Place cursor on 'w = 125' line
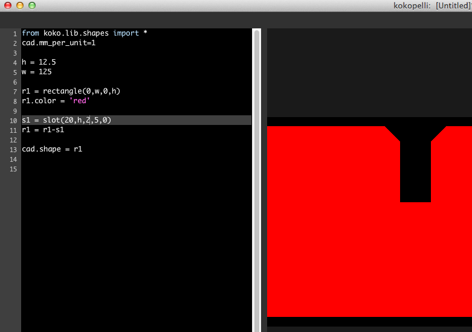Screen dimensions: 472x332 (37, 72)
